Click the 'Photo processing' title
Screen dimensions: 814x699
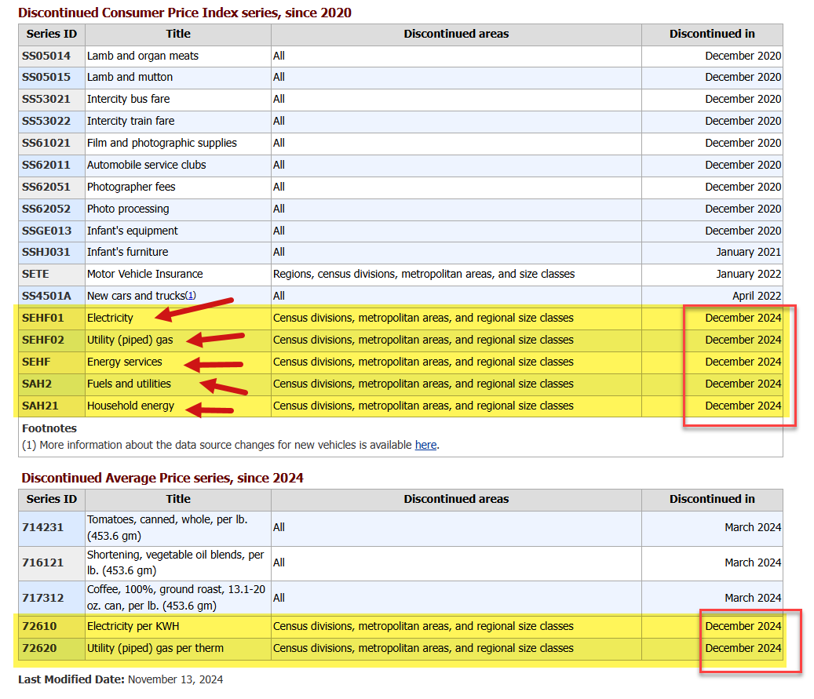point(128,209)
